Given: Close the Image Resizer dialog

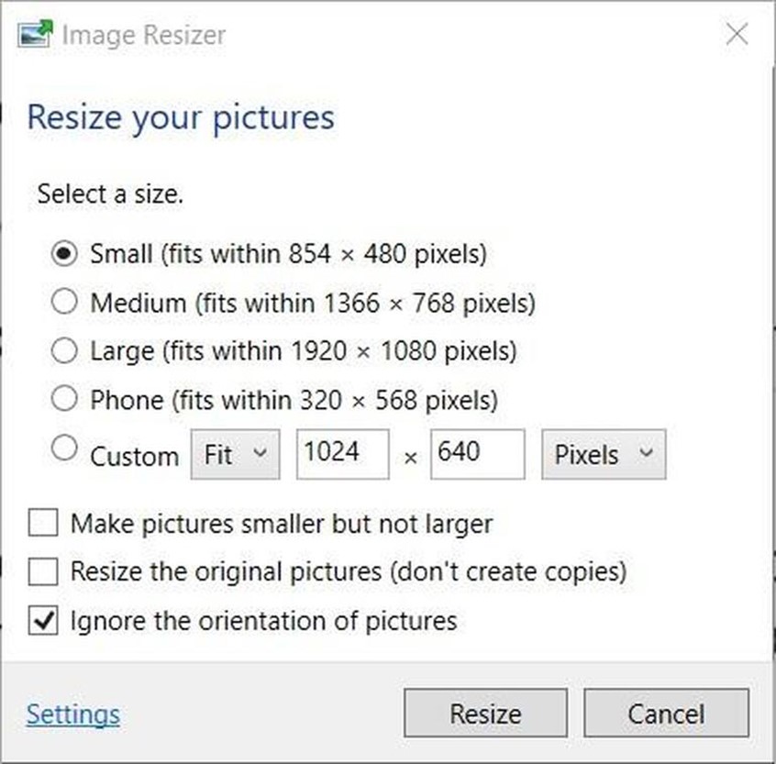Looking at the screenshot, I should (x=737, y=35).
